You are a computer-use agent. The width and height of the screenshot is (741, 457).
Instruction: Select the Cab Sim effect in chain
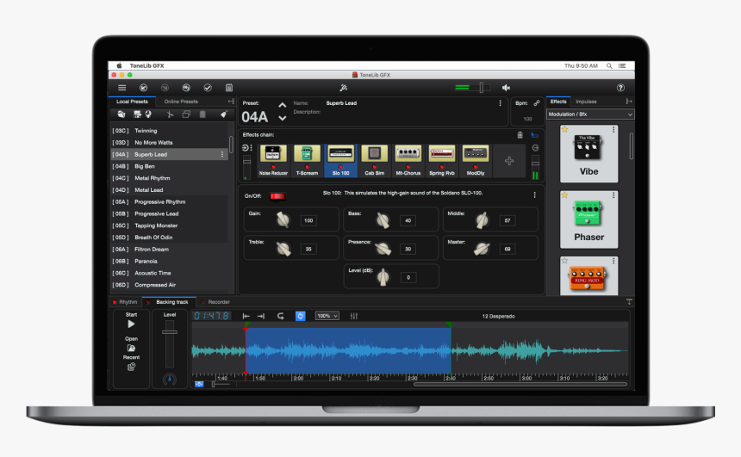coord(374,161)
